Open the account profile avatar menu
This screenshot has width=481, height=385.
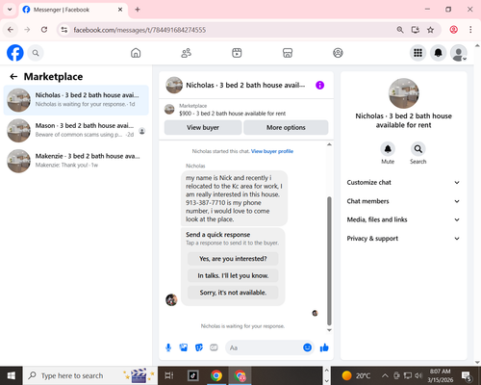[x=459, y=53]
